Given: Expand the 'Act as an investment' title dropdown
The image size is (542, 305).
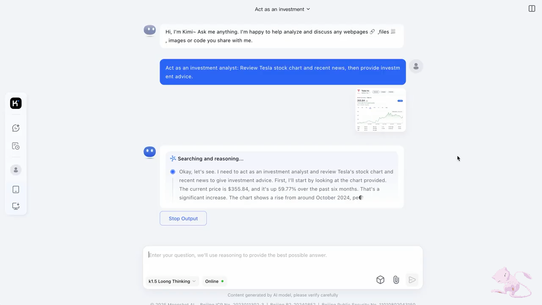Looking at the screenshot, I should point(282,9).
